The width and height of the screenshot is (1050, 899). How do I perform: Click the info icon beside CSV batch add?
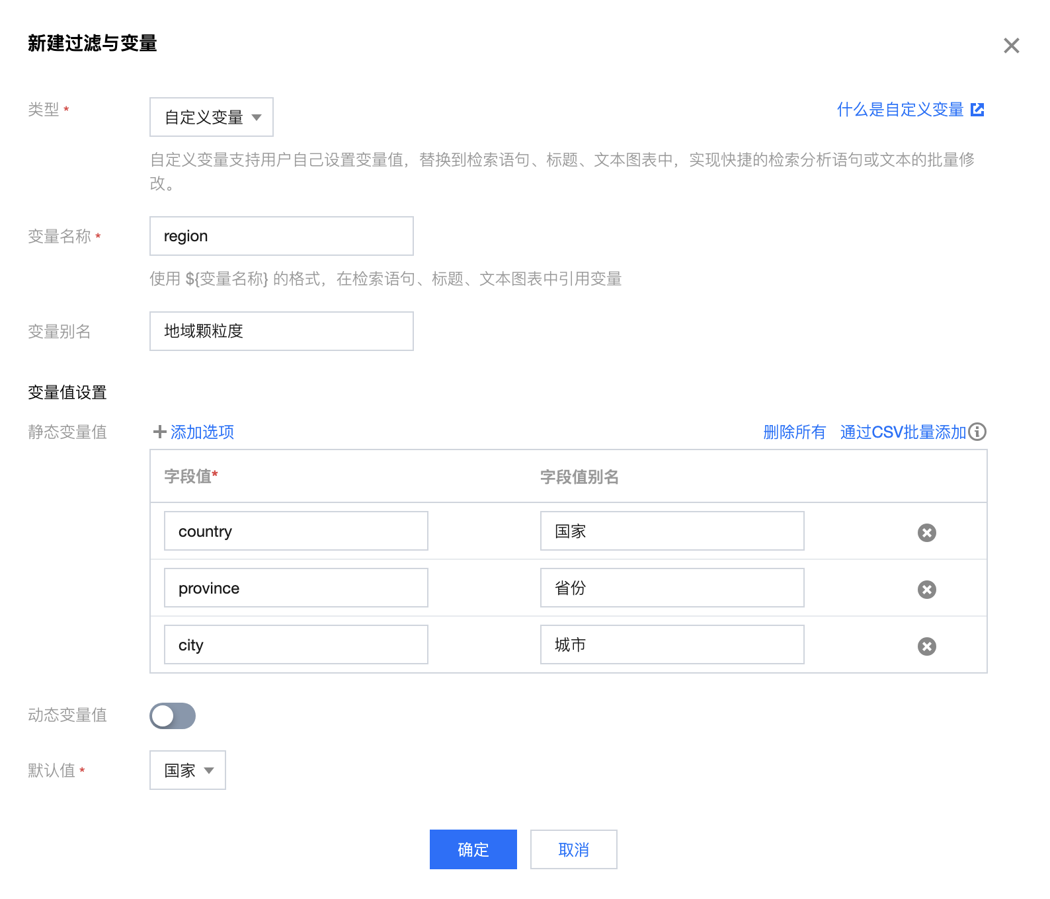[977, 432]
